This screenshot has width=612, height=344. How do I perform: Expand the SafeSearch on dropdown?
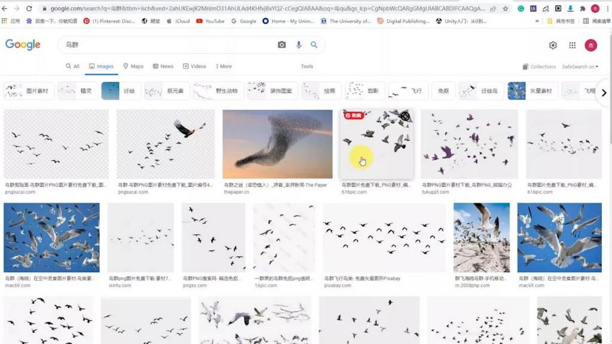pos(580,67)
